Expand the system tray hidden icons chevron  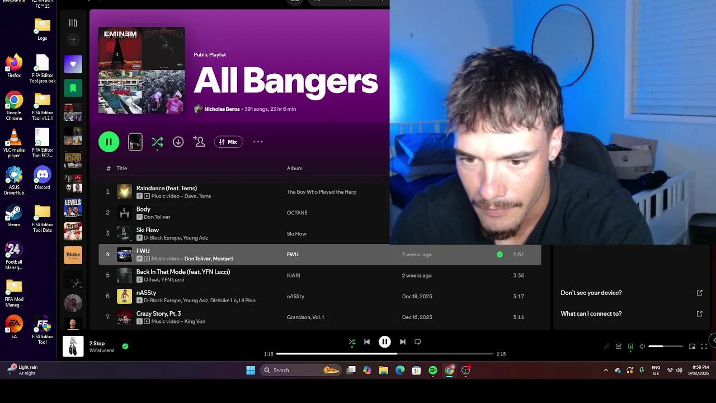606,370
